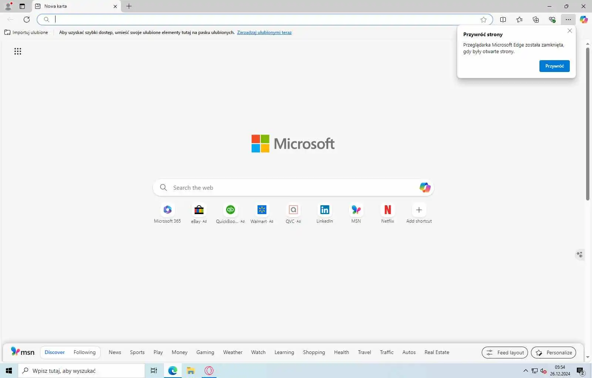Screen dimensions: 592x378
Task: Open File Explorer from the taskbar
Action: click(191, 371)
